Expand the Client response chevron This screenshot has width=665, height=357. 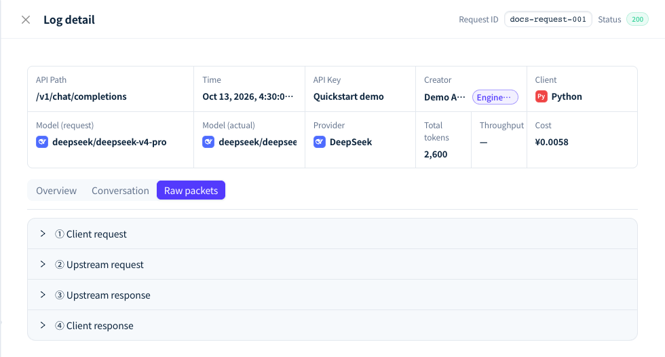pos(43,325)
